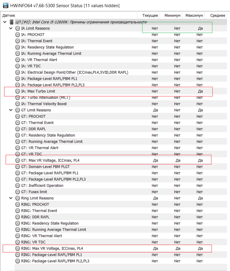Click the icon beside RING: DDR RAPL
The image size is (230, 271).
click(18, 217)
